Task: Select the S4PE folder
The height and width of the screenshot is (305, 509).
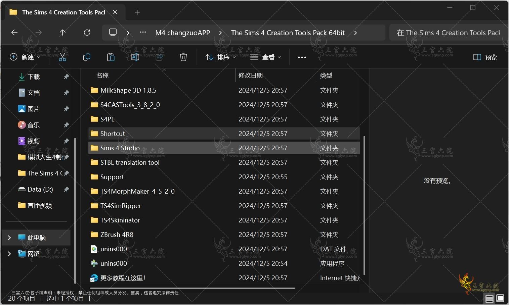Action: tap(224, 119)
